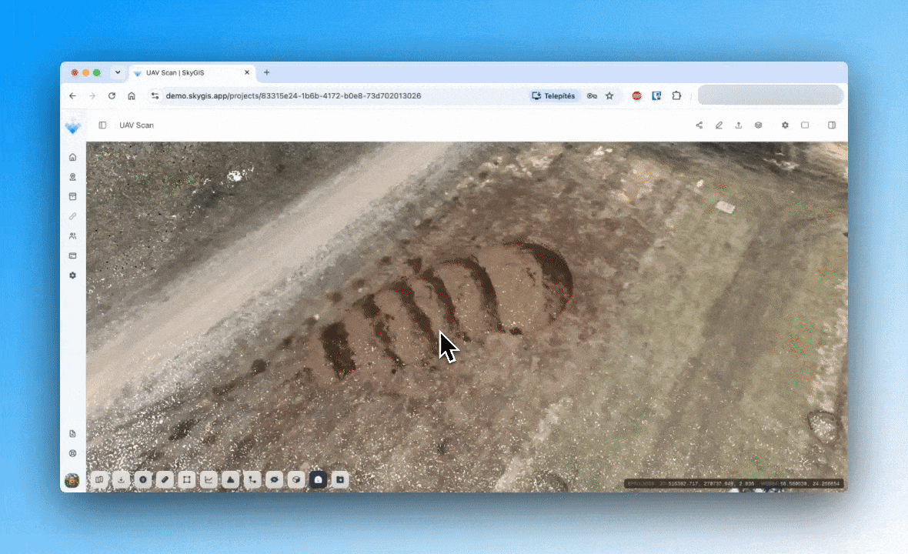Viewport: 908px width, 554px height.
Task: Select the folded map tool in bottom toolbar
Action: pyautogui.click(x=99, y=479)
